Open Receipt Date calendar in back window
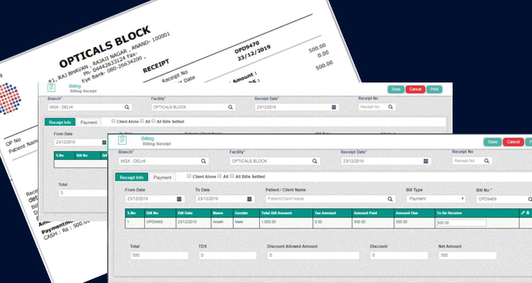 coord(334,107)
